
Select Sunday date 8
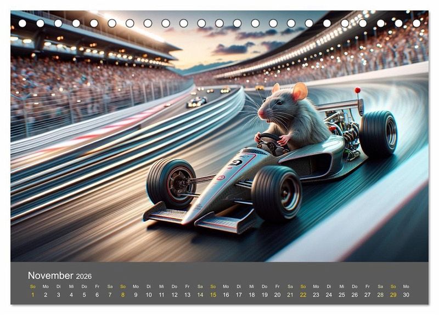(123, 295)
